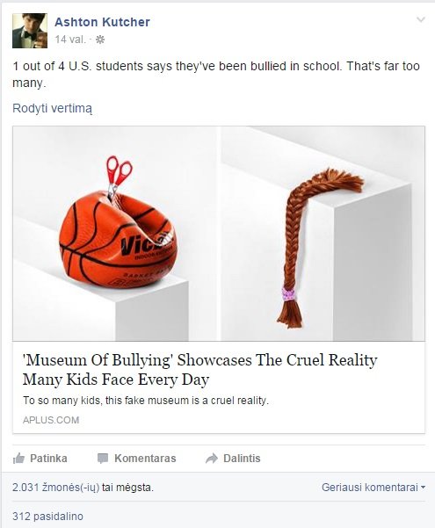Click the Komentaras speech bubble icon

tap(103, 459)
